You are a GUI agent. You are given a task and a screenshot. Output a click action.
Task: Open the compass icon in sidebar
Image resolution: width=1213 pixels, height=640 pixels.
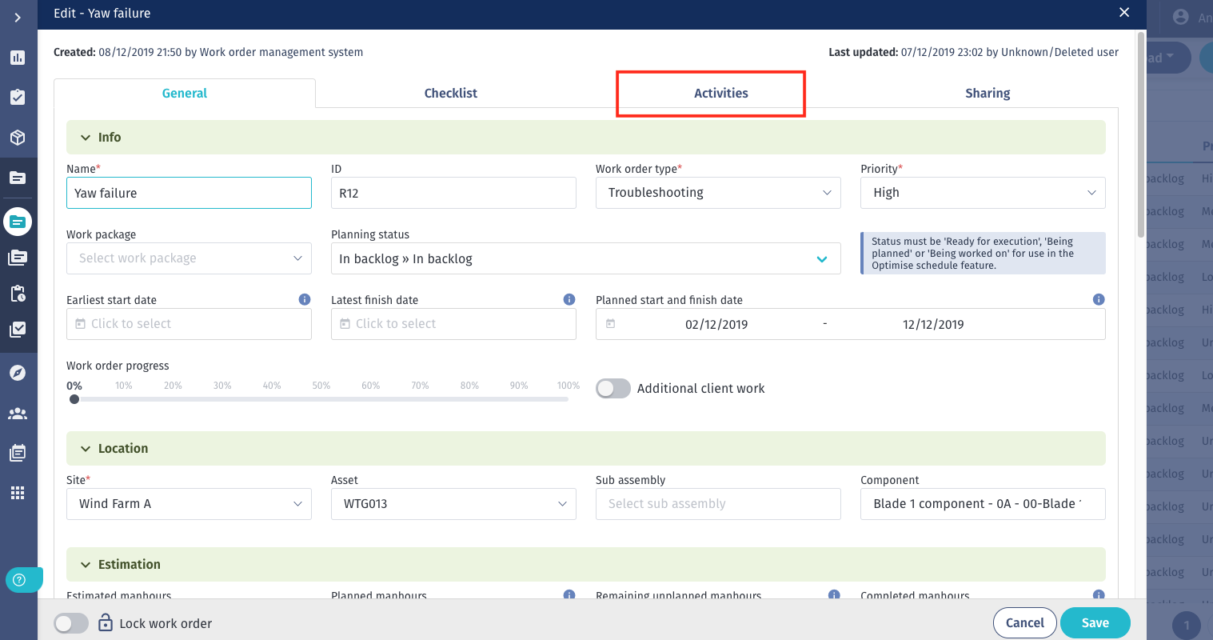pyautogui.click(x=18, y=374)
